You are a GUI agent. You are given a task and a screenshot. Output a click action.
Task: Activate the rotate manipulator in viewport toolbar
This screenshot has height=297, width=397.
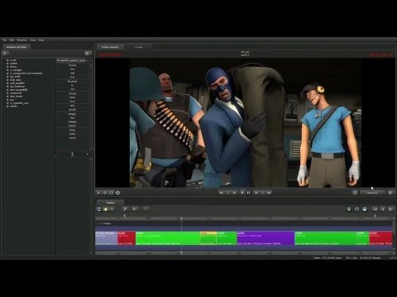(x=112, y=193)
